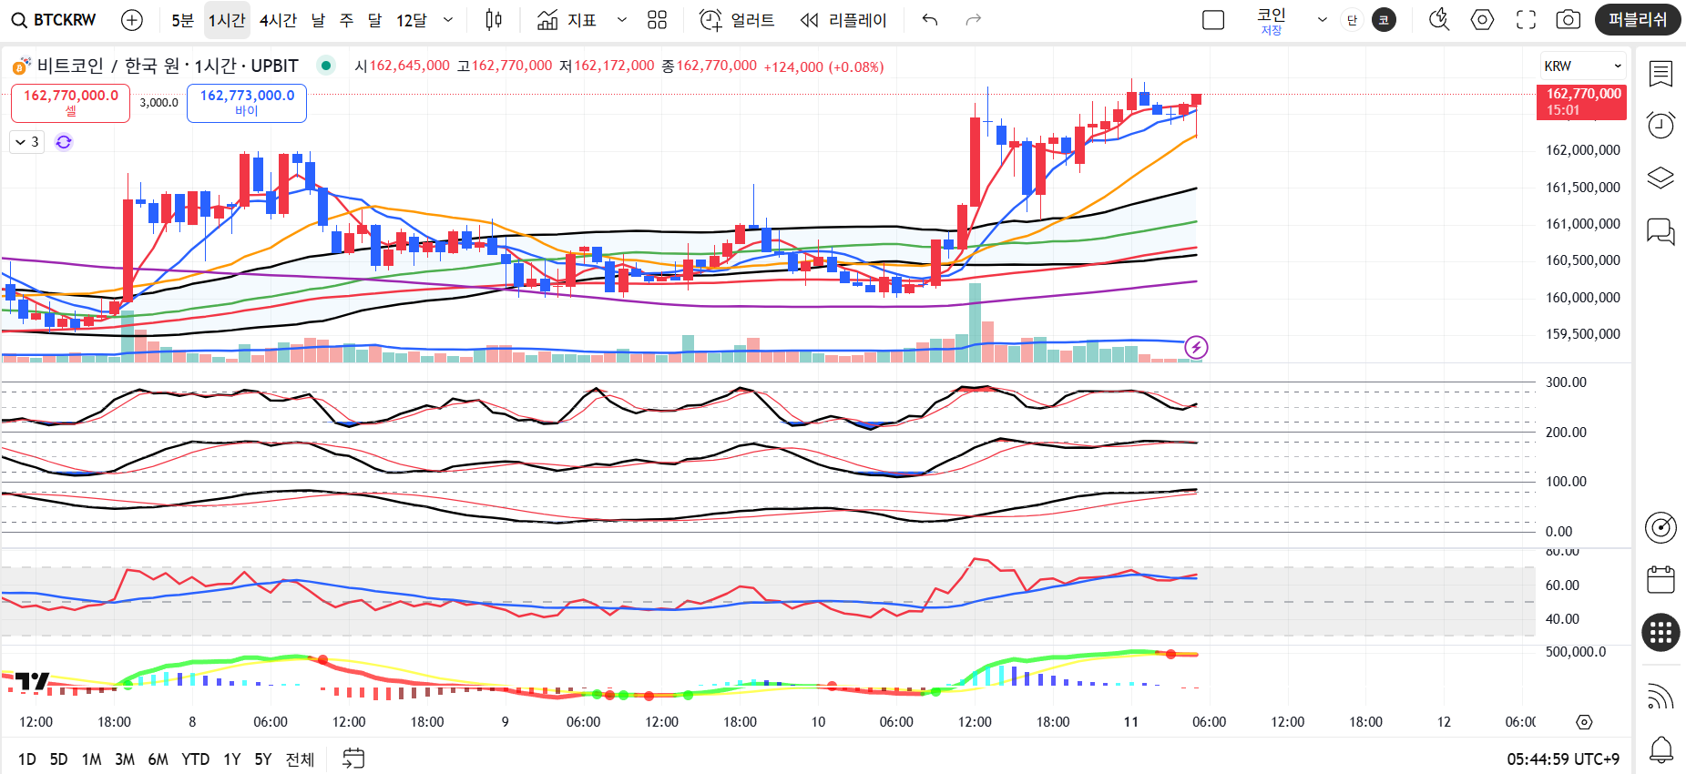Set chart range to 전체
This screenshot has width=1686, height=774.
pyautogui.click(x=300, y=759)
